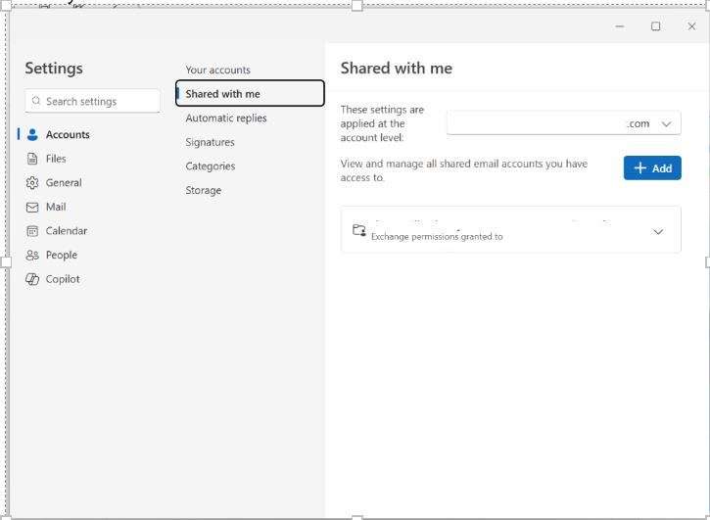Click the General gear icon

32,183
